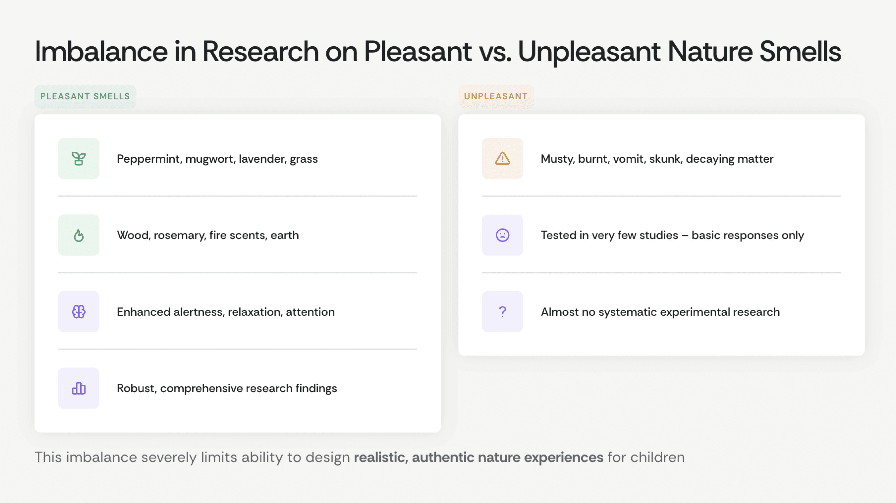
Task: Click 'Musty, burnt, vomit, skunk' text line
Action: (x=657, y=159)
